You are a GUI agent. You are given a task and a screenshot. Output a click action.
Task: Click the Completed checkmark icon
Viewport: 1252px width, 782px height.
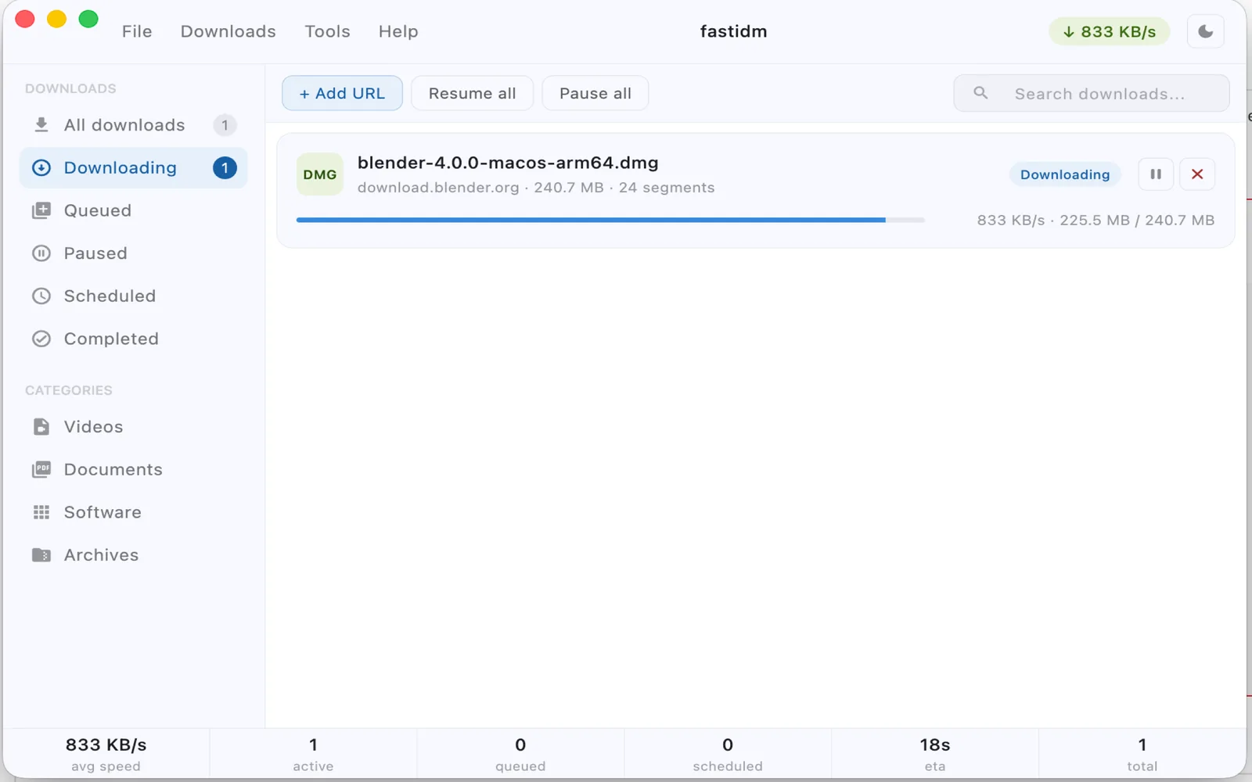(41, 339)
